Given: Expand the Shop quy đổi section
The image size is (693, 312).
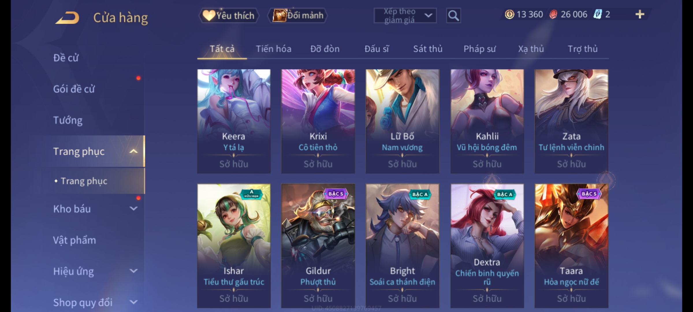Looking at the screenshot, I should point(133,302).
